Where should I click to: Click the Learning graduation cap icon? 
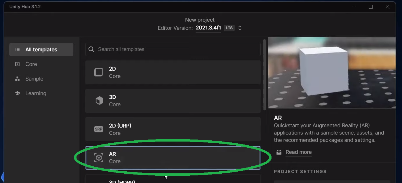[18, 93]
